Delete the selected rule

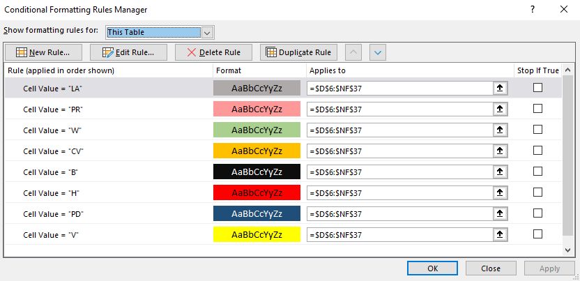click(x=213, y=52)
